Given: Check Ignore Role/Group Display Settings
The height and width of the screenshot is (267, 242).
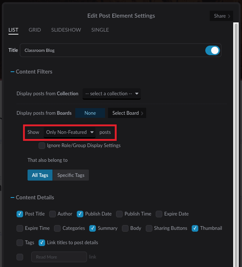Looking at the screenshot, I should (42, 146).
